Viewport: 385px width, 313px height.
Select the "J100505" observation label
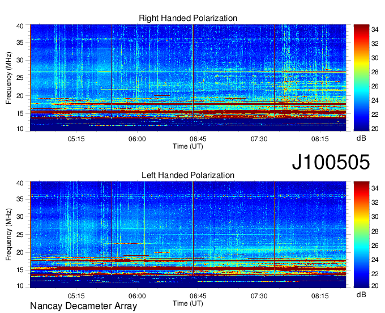[x=331, y=162]
